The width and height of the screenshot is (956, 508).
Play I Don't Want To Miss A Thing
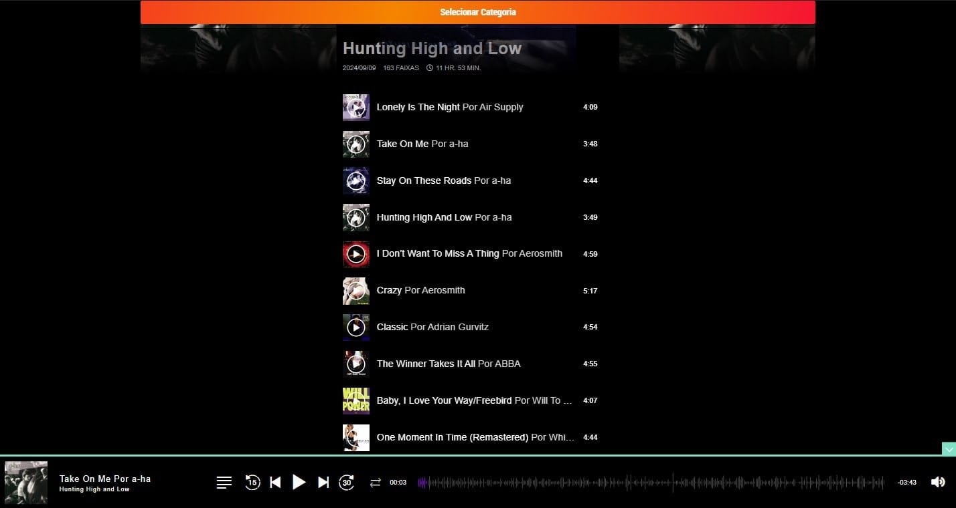point(355,254)
